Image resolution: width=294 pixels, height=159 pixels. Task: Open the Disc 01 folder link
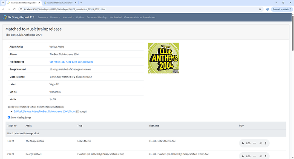45,111
